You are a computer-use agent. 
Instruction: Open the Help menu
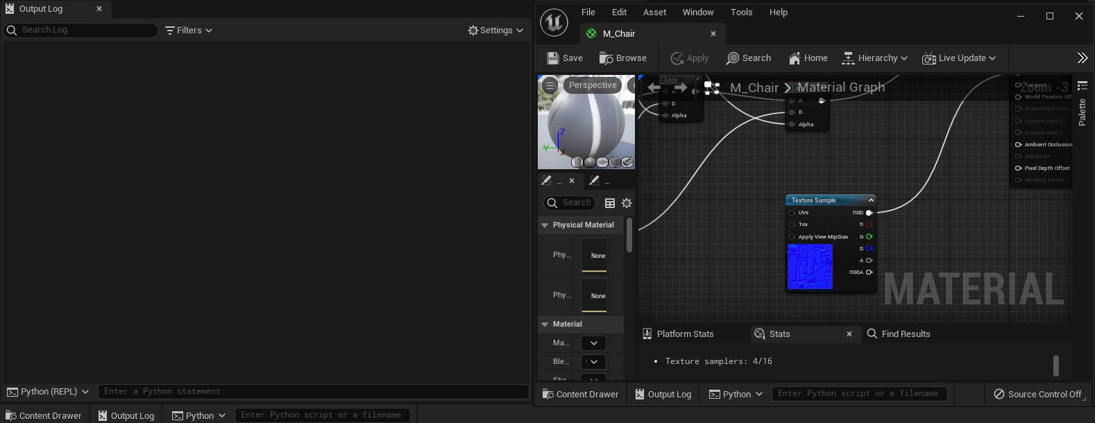779,12
